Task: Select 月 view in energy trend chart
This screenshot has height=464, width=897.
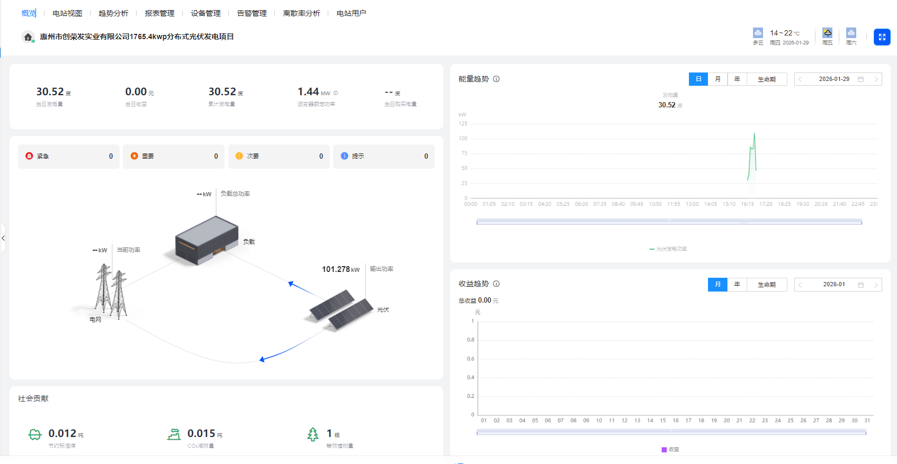Action: pyautogui.click(x=717, y=79)
